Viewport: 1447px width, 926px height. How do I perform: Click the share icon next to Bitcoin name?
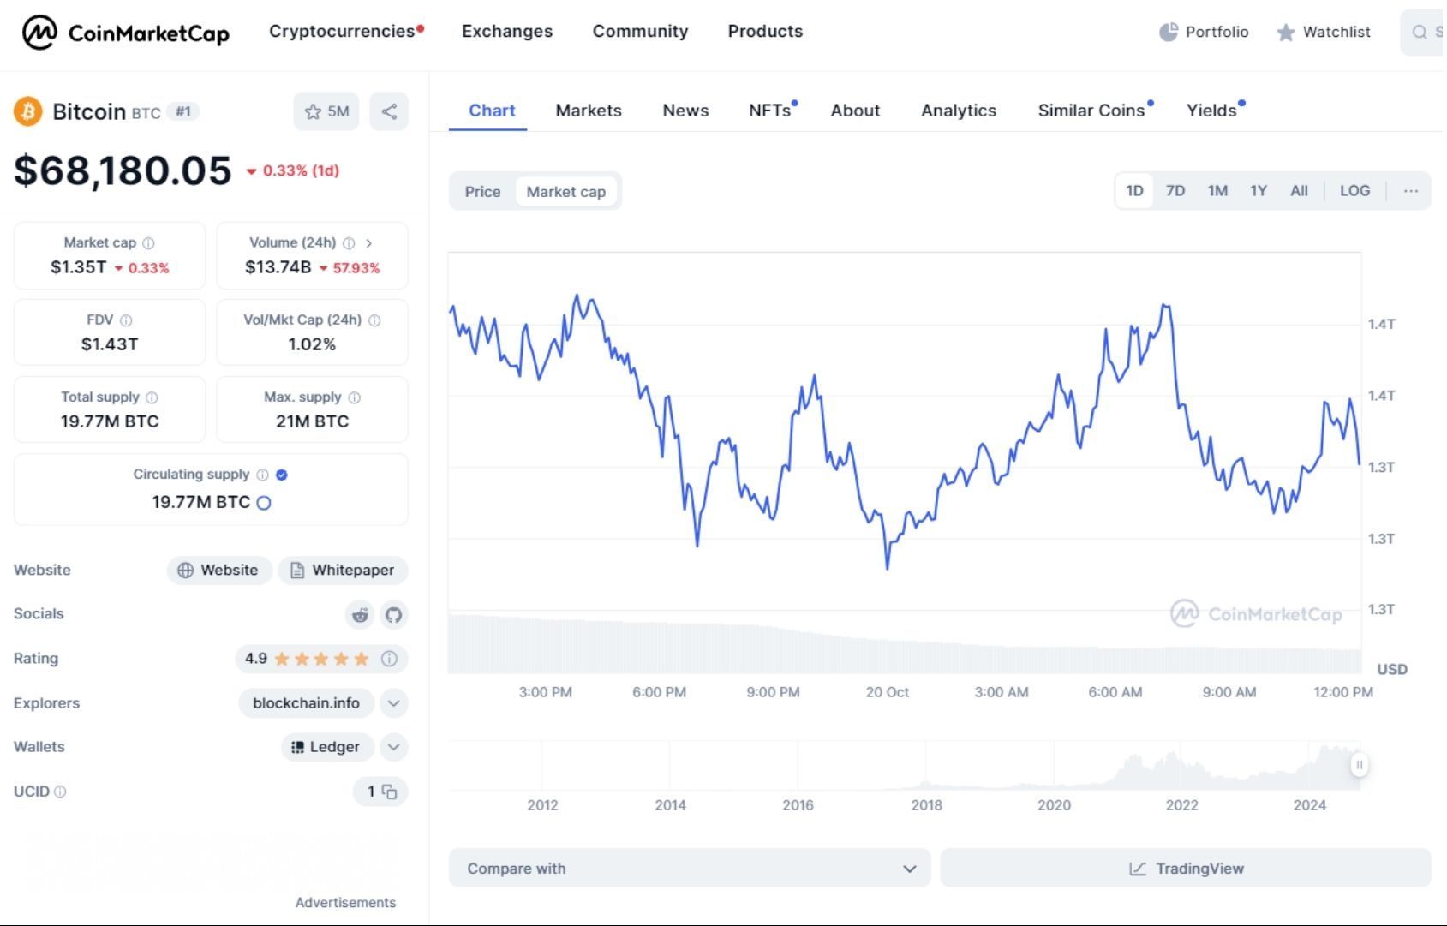(x=390, y=111)
